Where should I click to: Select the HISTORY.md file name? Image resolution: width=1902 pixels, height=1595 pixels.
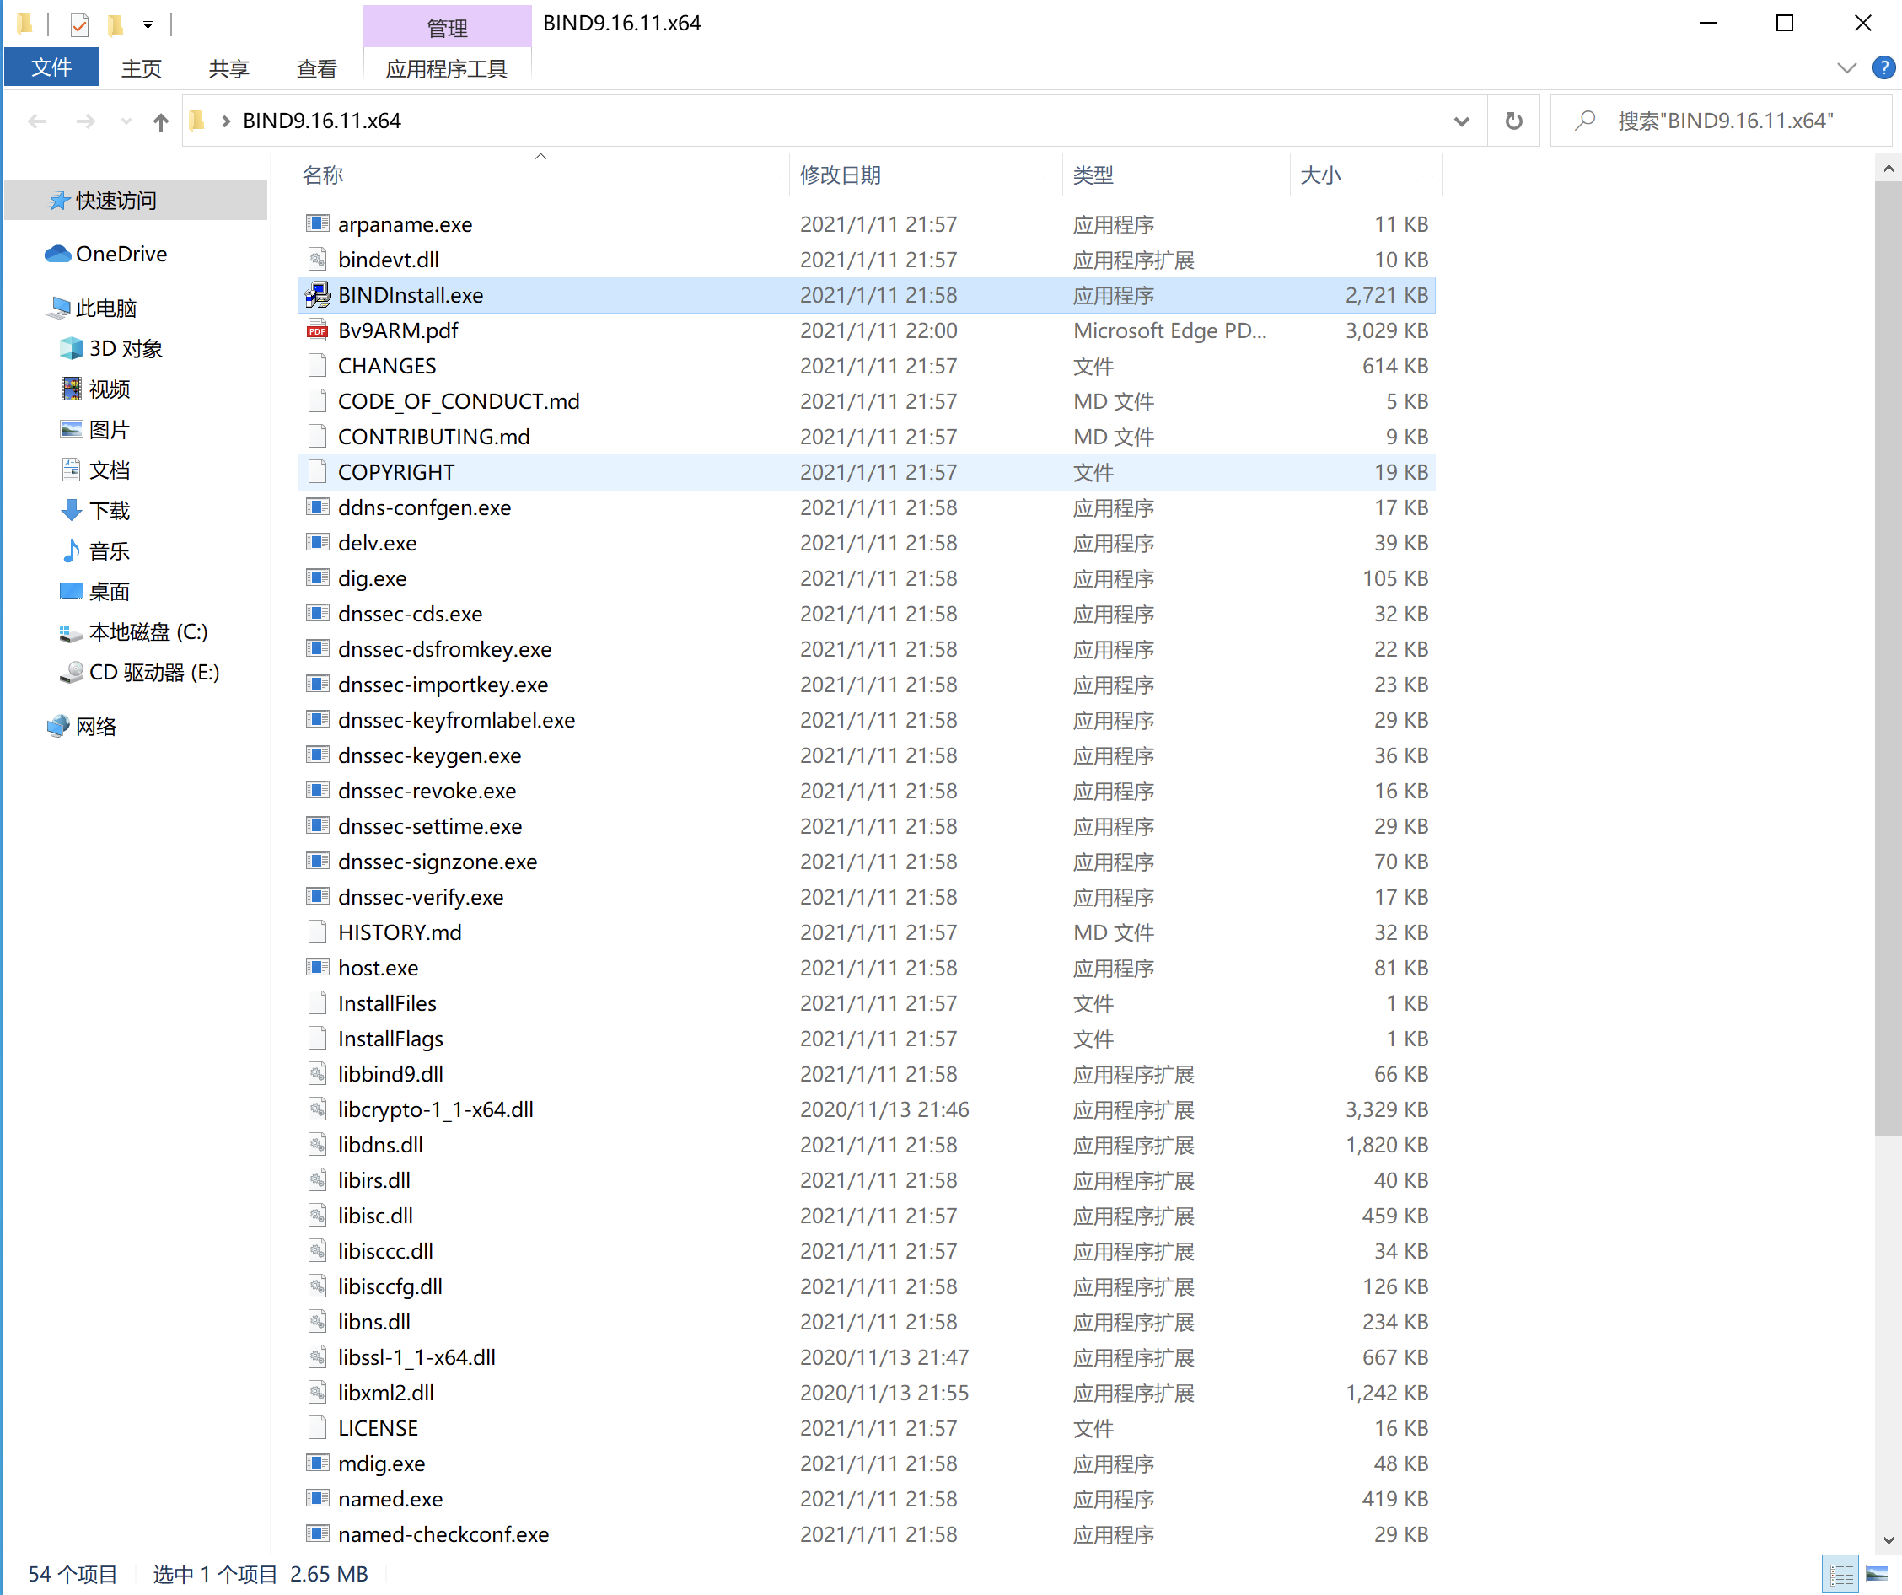(x=400, y=932)
